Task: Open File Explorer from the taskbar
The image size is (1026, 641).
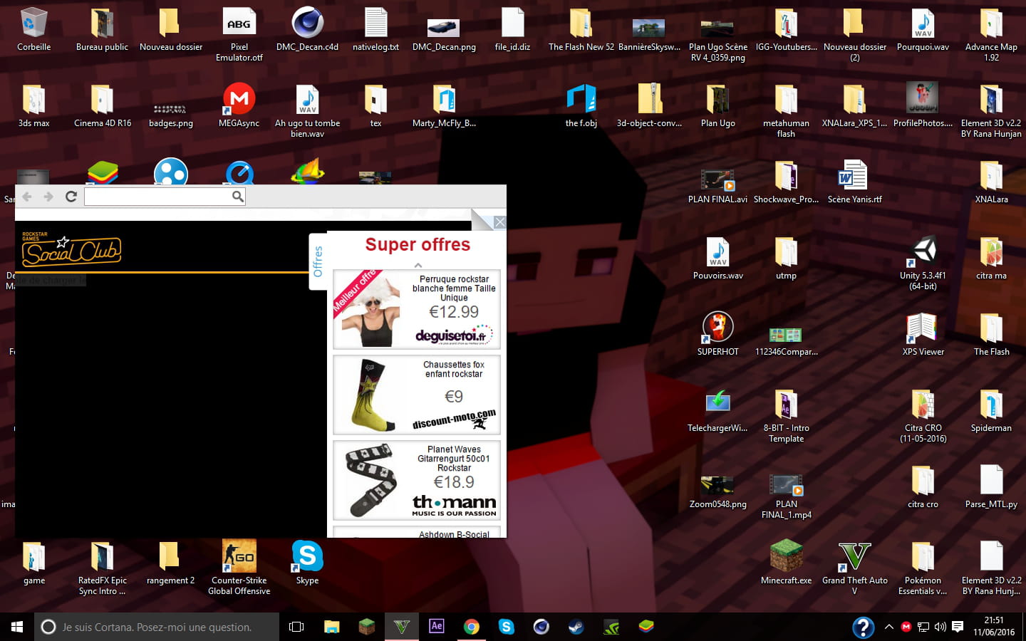Action: [x=331, y=627]
